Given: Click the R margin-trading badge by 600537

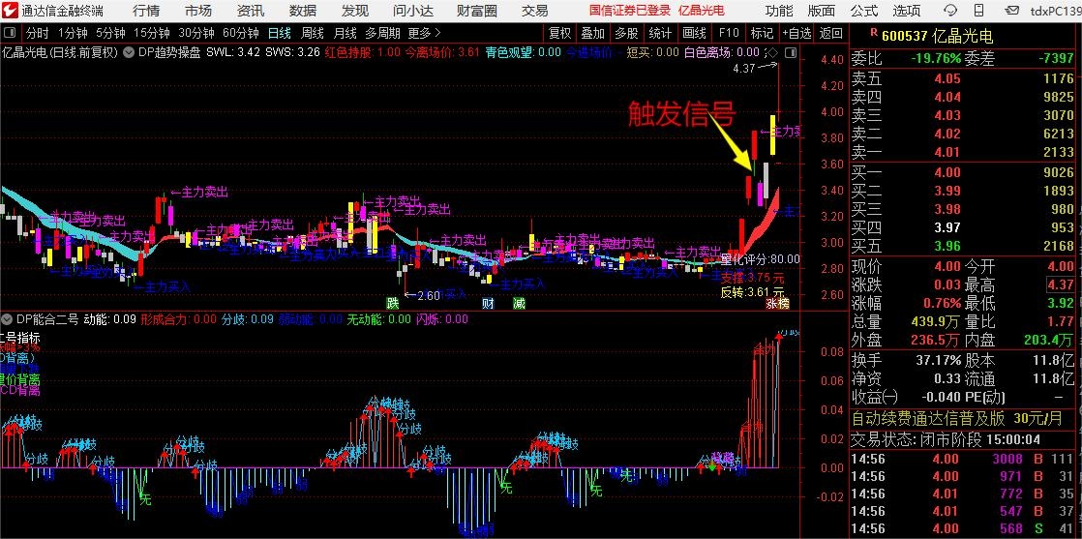Looking at the screenshot, I should pos(874,31).
